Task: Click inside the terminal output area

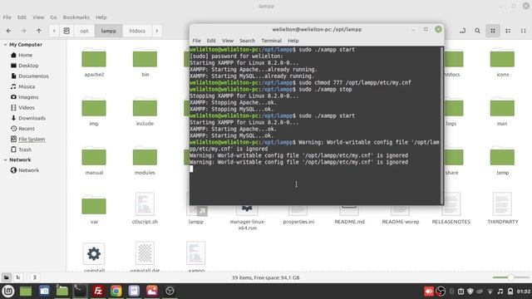Action: point(315,125)
